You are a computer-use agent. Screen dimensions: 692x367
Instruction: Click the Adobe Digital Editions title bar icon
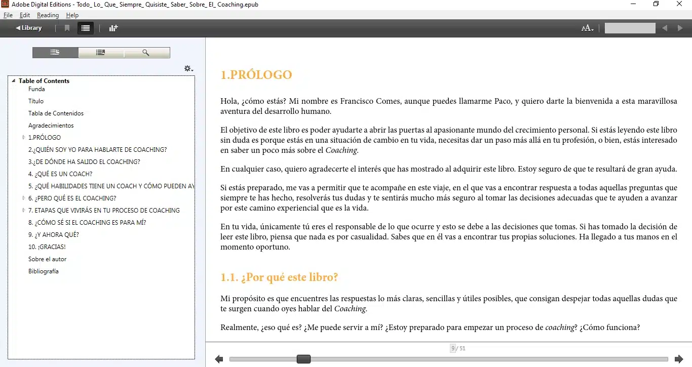(x=5, y=4)
